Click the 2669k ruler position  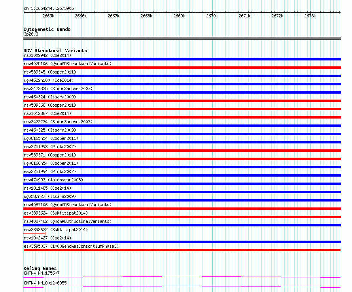tap(179, 16)
